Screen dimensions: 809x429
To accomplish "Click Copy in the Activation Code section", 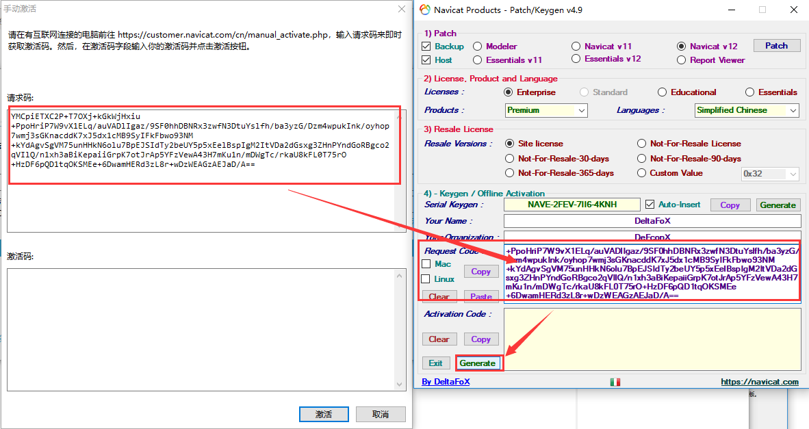I will point(481,339).
